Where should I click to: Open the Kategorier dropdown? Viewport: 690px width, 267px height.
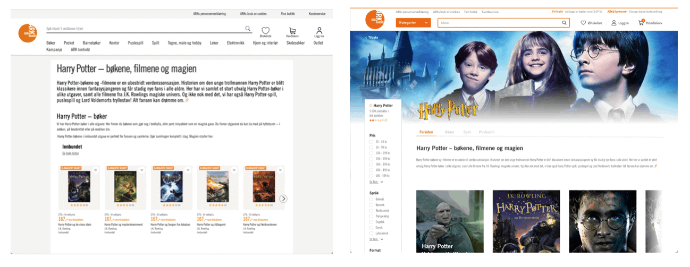414,23
